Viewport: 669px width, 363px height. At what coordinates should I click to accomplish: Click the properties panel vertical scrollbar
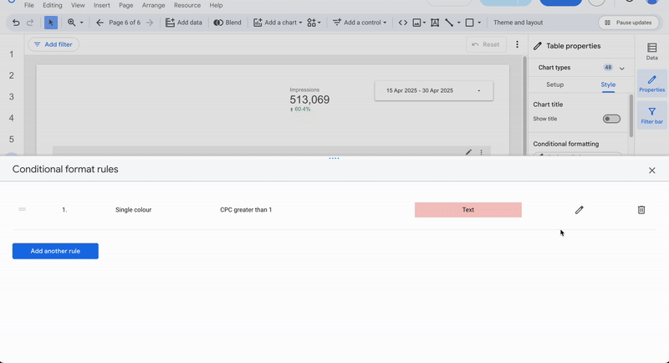[631, 116]
